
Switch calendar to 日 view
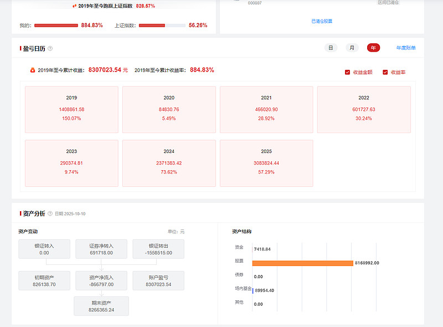click(331, 48)
